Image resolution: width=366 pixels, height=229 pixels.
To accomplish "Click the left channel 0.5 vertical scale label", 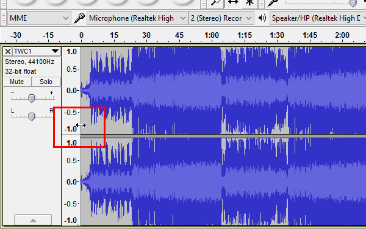I will pos(71,69).
